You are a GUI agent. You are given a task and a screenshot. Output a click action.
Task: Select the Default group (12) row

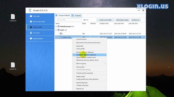tap(100, 26)
